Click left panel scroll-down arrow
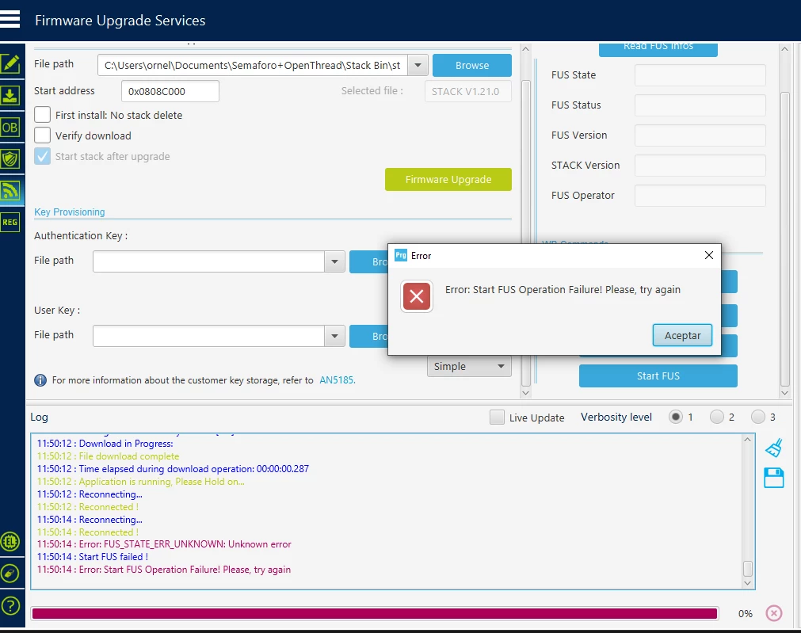The image size is (801, 633). [x=525, y=392]
